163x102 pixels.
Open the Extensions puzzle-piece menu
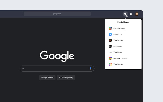click(x=131, y=14)
